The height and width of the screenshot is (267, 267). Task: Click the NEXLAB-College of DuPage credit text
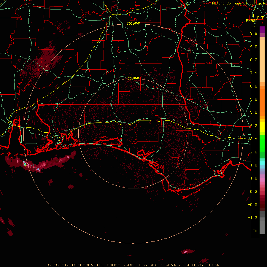(238, 3)
